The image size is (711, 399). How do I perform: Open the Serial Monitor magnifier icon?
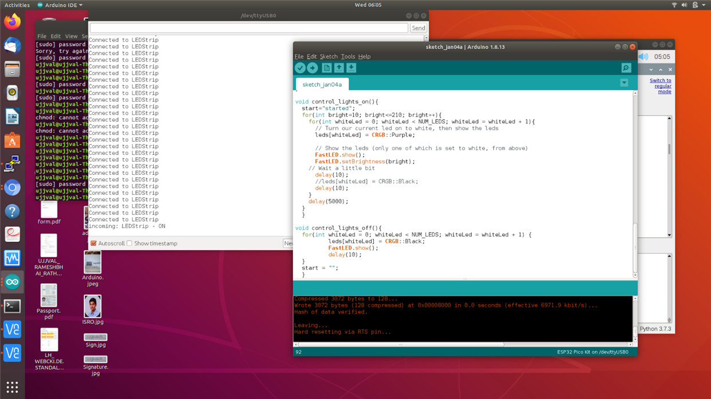626,68
